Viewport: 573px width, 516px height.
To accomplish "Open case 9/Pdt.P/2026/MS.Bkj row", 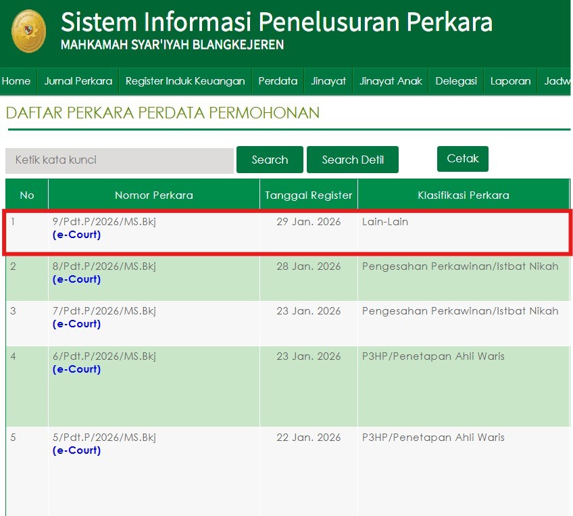I will (104, 222).
